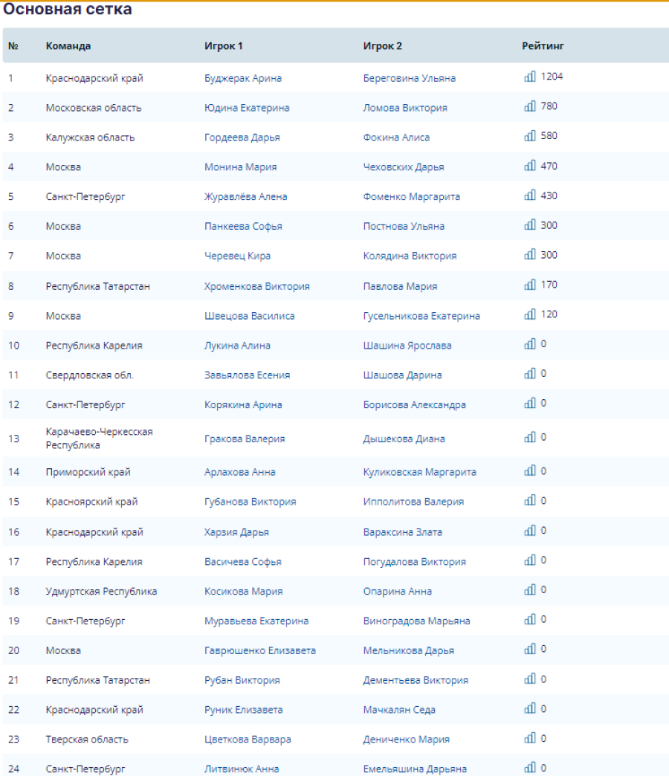Click rating chart icon next to 430
The width and height of the screenshot is (669, 776).
(529, 195)
